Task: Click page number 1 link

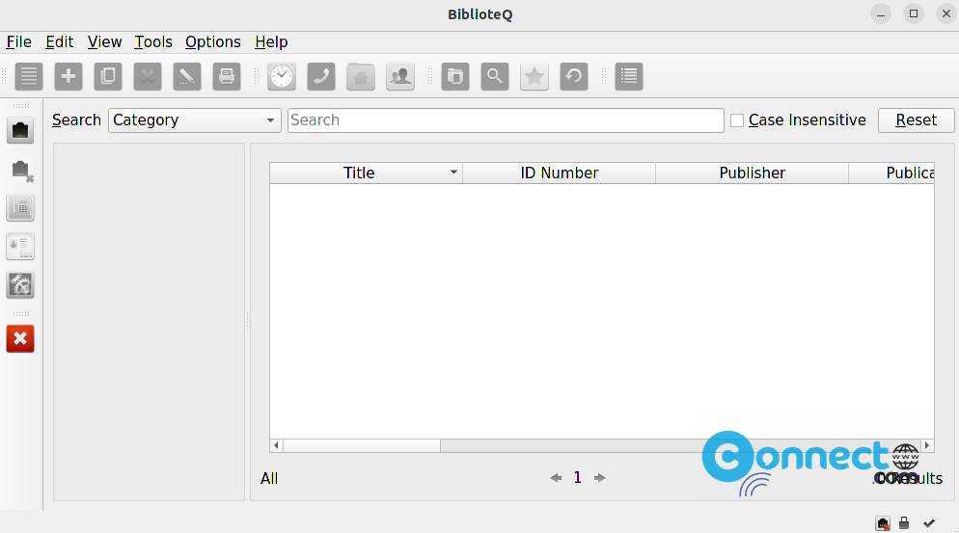Action: click(577, 477)
